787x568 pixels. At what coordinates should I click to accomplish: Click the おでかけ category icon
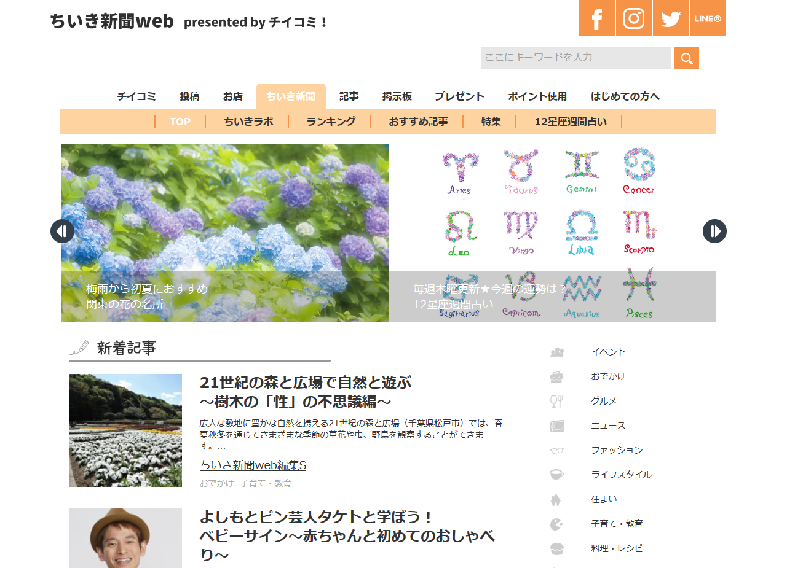[x=557, y=377]
